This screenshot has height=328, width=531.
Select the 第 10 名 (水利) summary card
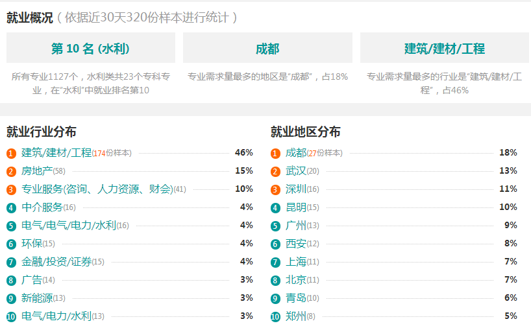(x=91, y=48)
